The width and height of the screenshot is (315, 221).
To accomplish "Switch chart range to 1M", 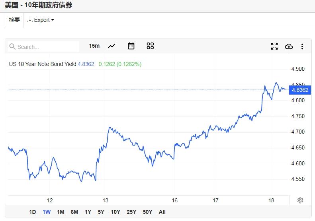I will (61, 212).
